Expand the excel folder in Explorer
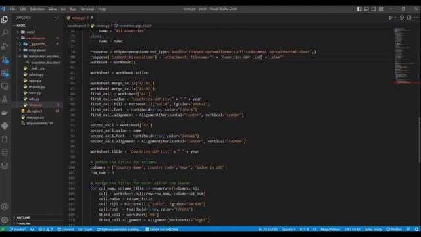This screenshot has width=421, height=237. coord(31,32)
